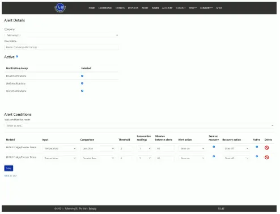This screenshot has height=214, width=280.
Task: Click the Notification Group column header
Action: coord(17,69)
